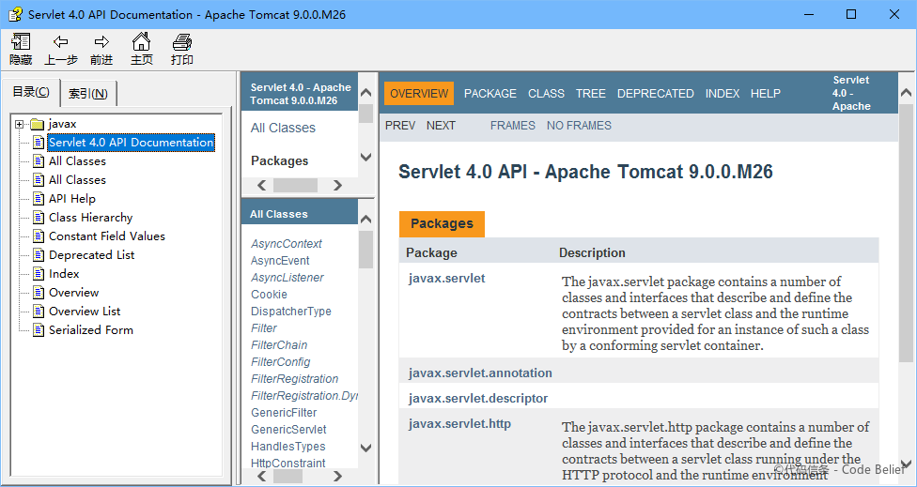Click the Packages tab header in table
Viewport: 917px width, 487px height.
(442, 223)
